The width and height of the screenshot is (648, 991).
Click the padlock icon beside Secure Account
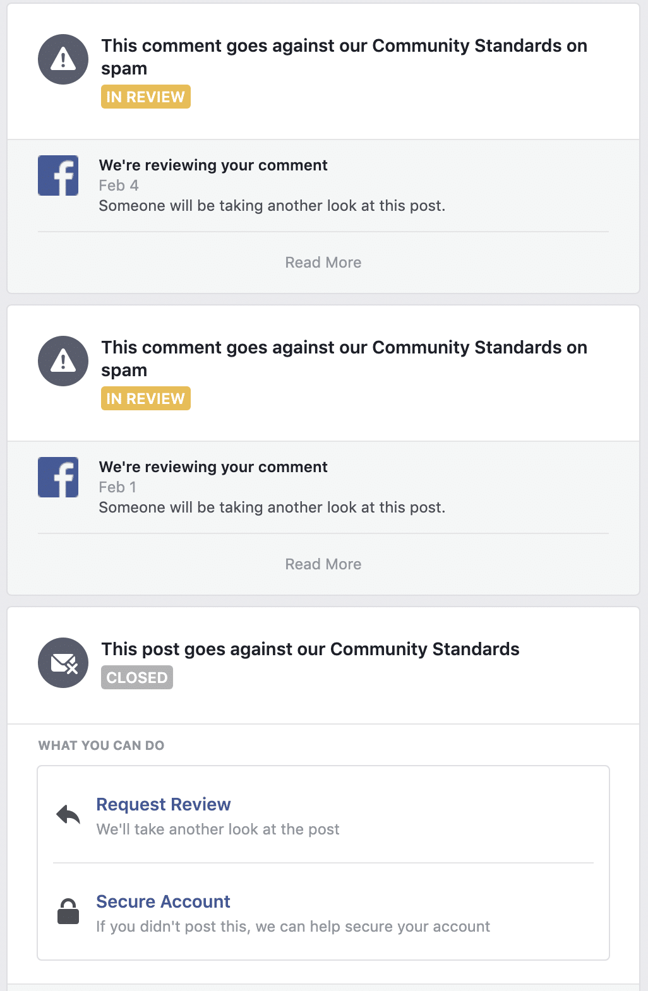(69, 911)
